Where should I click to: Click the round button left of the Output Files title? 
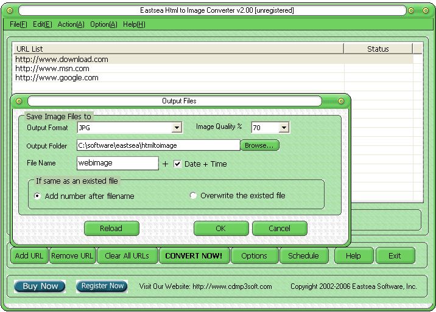click(x=19, y=101)
